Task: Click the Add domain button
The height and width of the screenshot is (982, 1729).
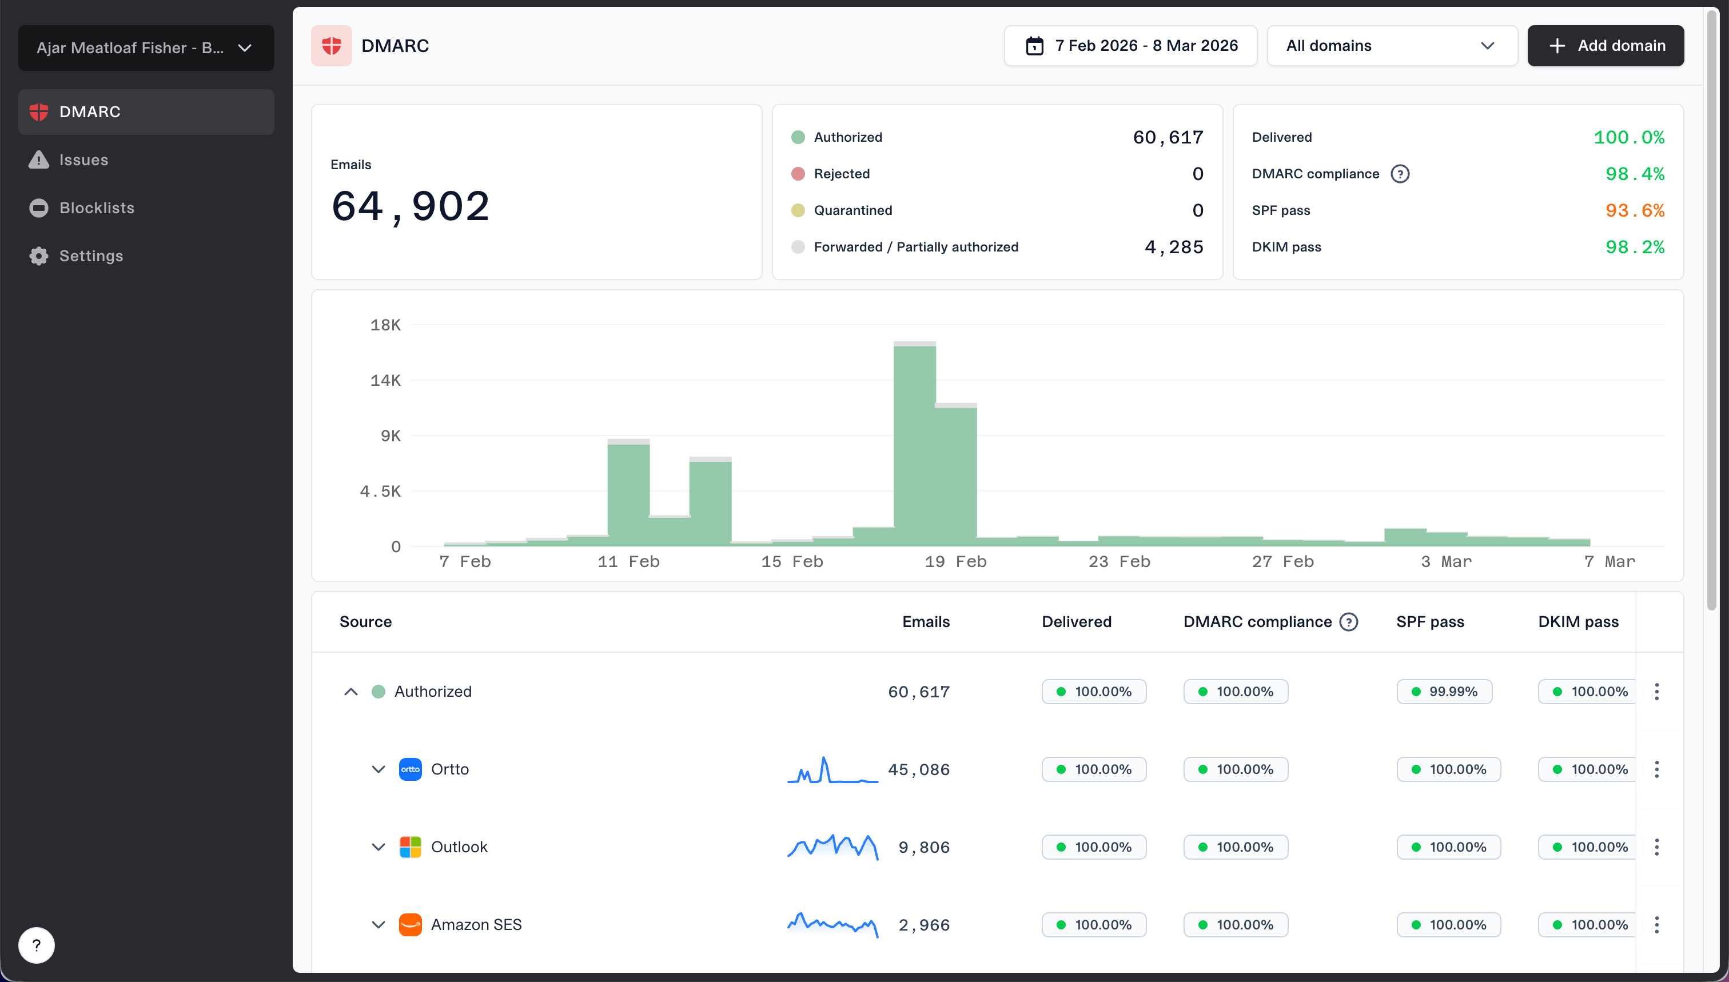Action: [1605, 46]
